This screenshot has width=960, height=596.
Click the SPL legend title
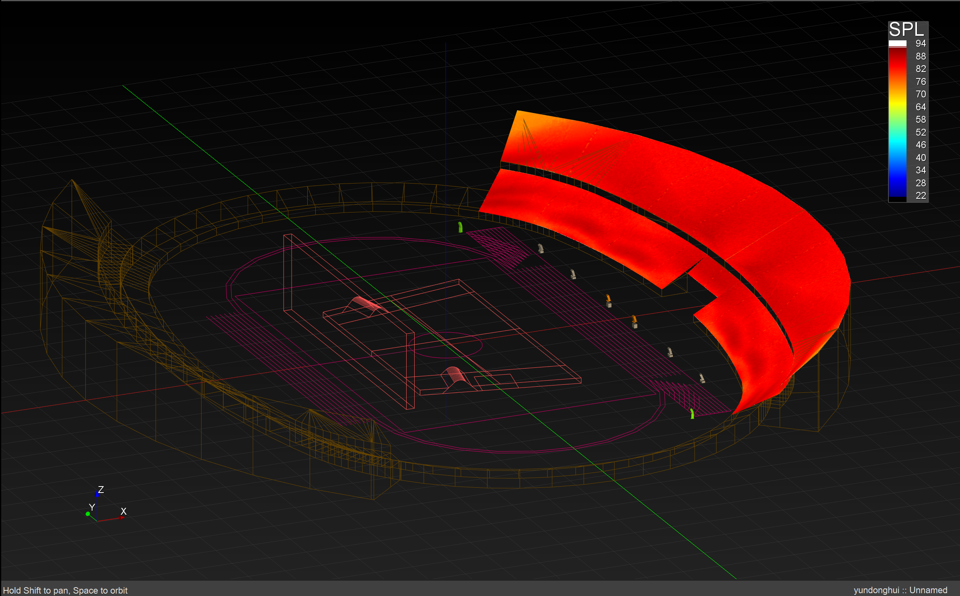click(x=906, y=30)
